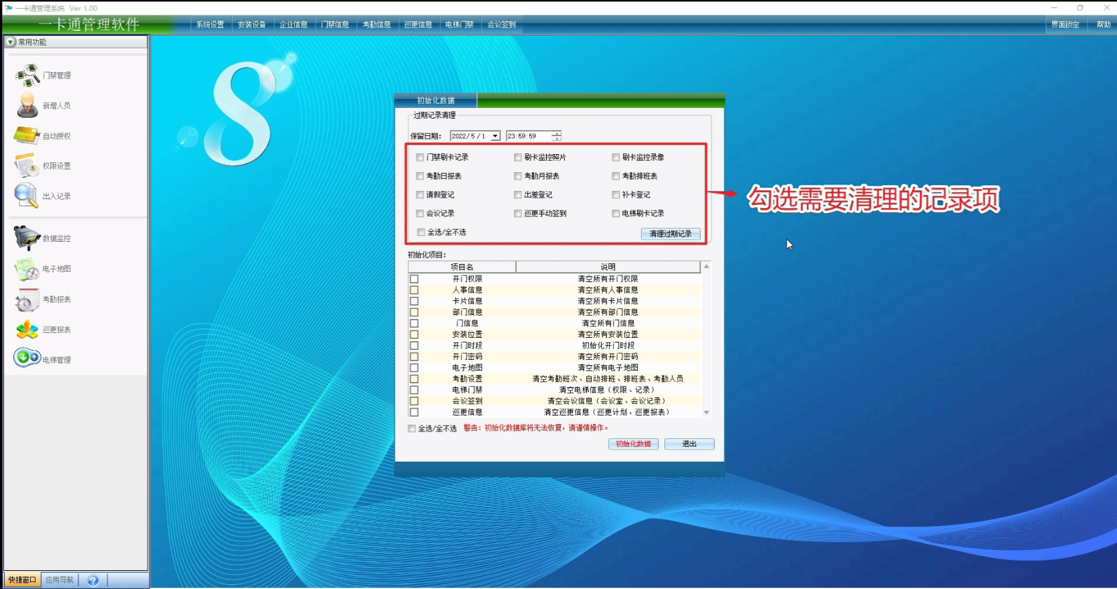Screen dimensions: 1117x589
Task: Launch 电子地图 from the shortcut panel
Action: click(27, 269)
